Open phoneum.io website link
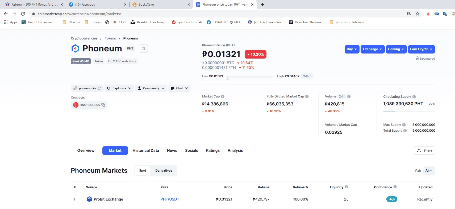This screenshot has width=455, height=209. point(87,88)
